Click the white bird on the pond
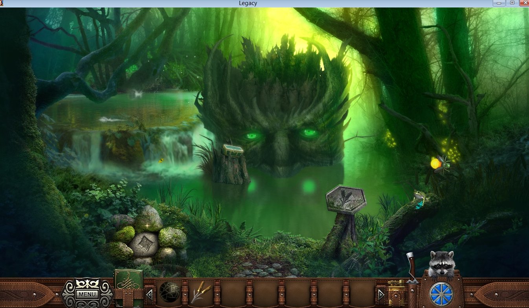 coord(138,93)
